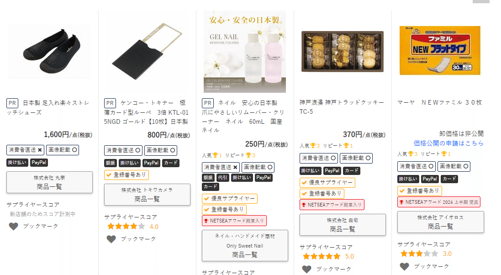501x275 pixels.
Task: Open 株式会社 トキワカメラ 商品一覧 button
Action: [147, 195]
